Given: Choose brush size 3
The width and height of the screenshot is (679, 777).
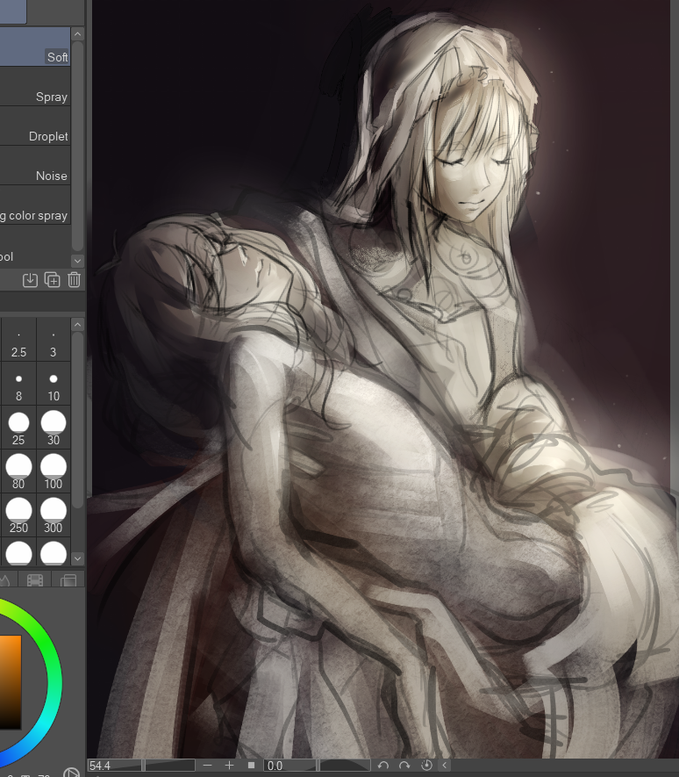Looking at the screenshot, I should (x=53, y=340).
